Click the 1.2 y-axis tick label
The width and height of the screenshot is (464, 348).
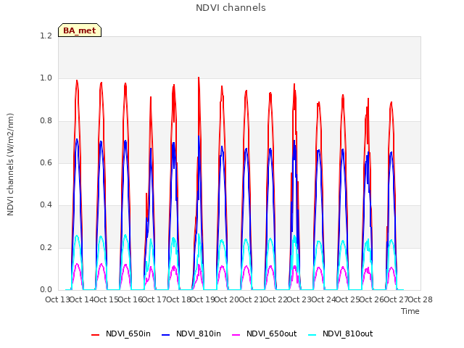click(46, 36)
